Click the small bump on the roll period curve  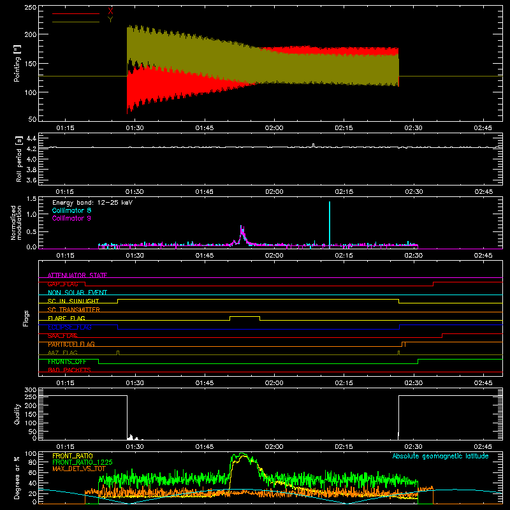tap(313, 145)
